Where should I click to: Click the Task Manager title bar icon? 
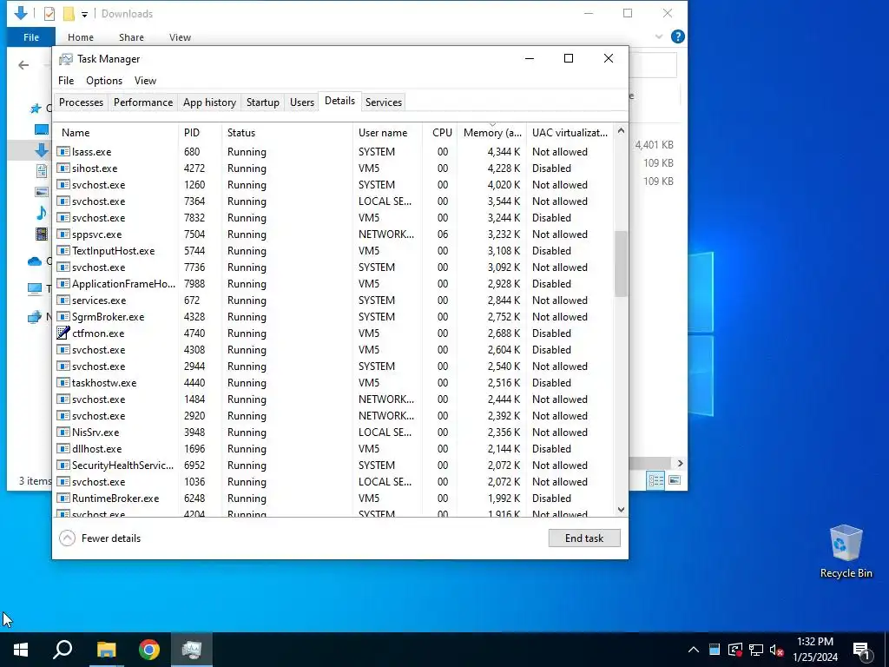(66, 59)
